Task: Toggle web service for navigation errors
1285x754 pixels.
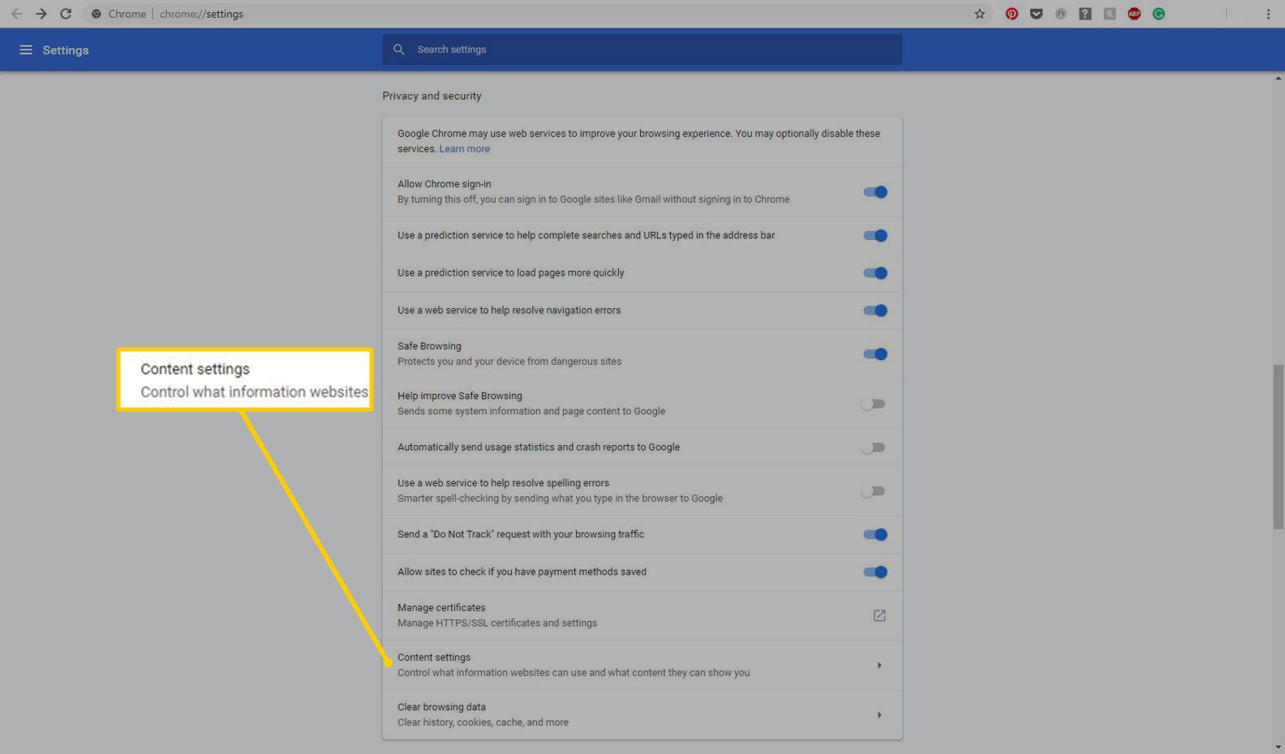Action: (875, 311)
